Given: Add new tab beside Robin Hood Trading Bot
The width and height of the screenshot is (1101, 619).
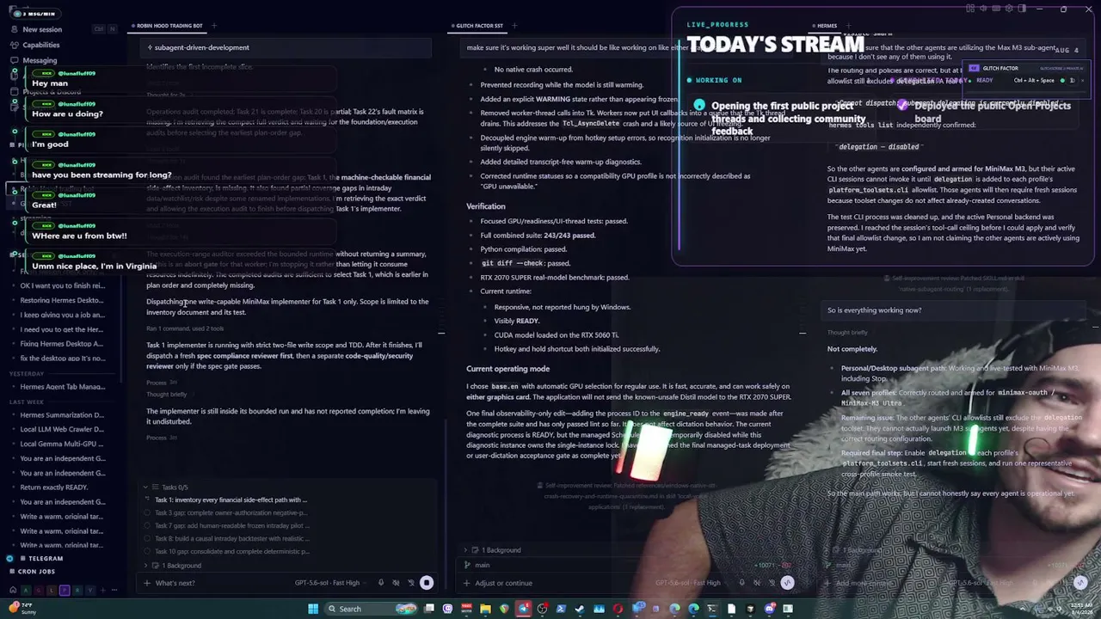Looking at the screenshot, I should tap(214, 26).
